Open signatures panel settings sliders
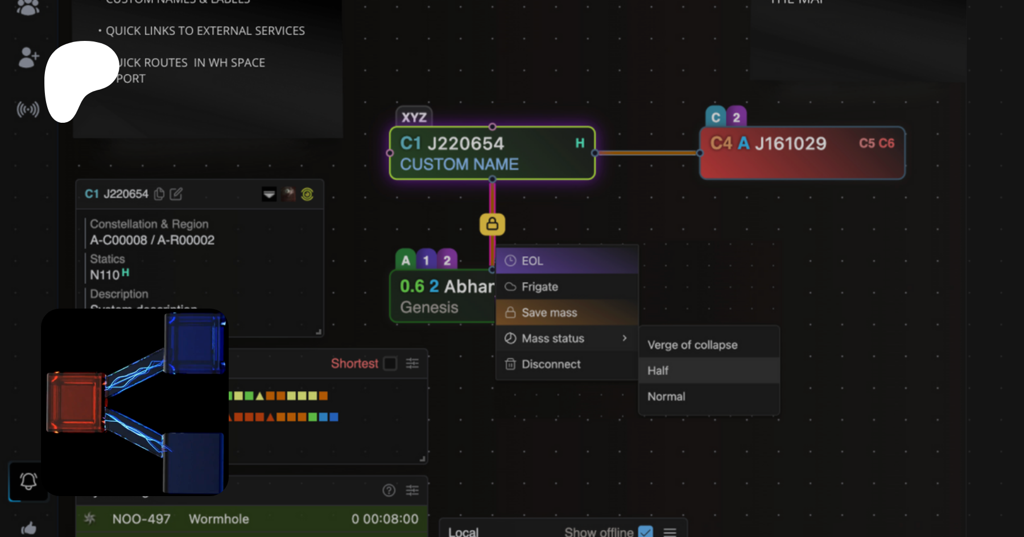1024x537 pixels. pyautogui.click(x=412, y=490)
